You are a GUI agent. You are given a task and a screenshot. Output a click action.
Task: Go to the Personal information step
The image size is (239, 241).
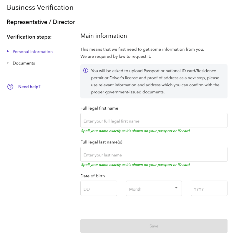pos(33,52)
